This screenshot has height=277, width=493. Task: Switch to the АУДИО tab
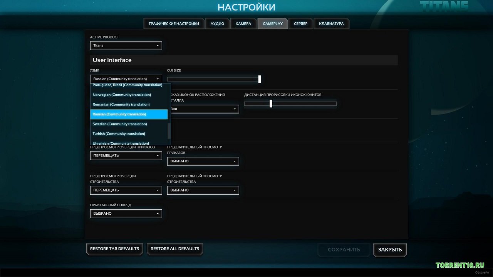[x=217, y=23]
